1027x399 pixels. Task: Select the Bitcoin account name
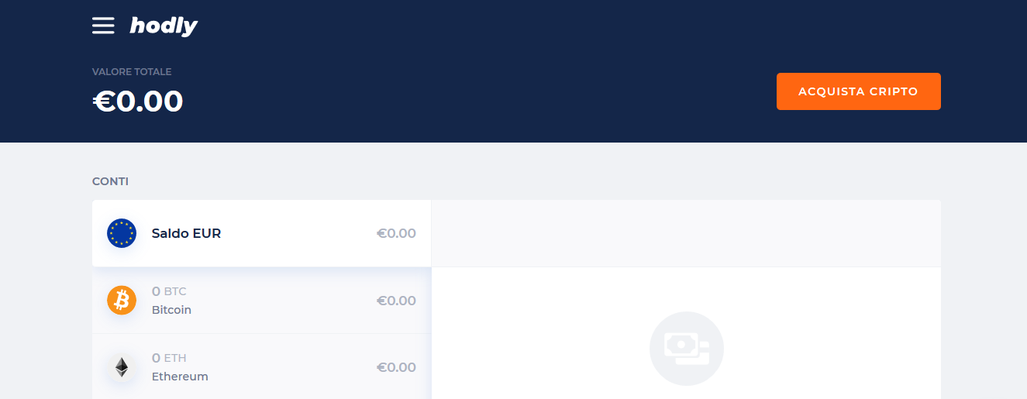171,310
